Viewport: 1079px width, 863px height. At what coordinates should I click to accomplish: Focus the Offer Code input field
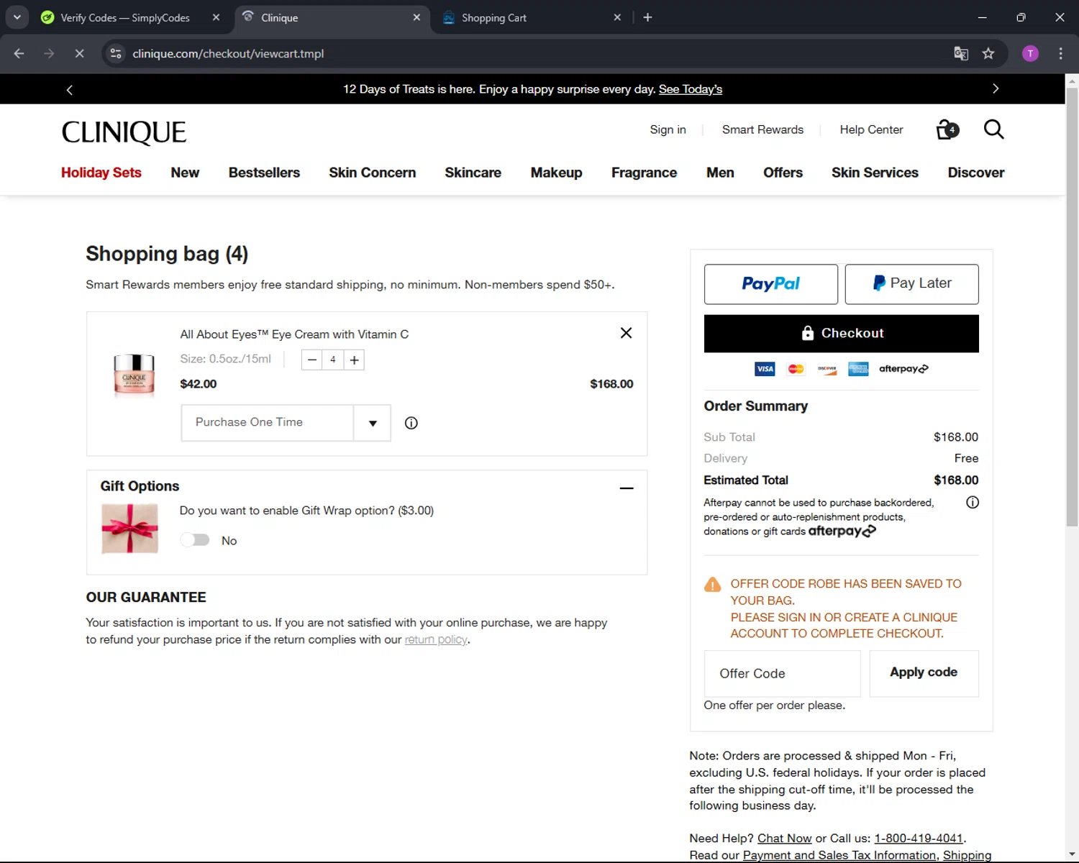pyautogui.click(x=782, y=674)
